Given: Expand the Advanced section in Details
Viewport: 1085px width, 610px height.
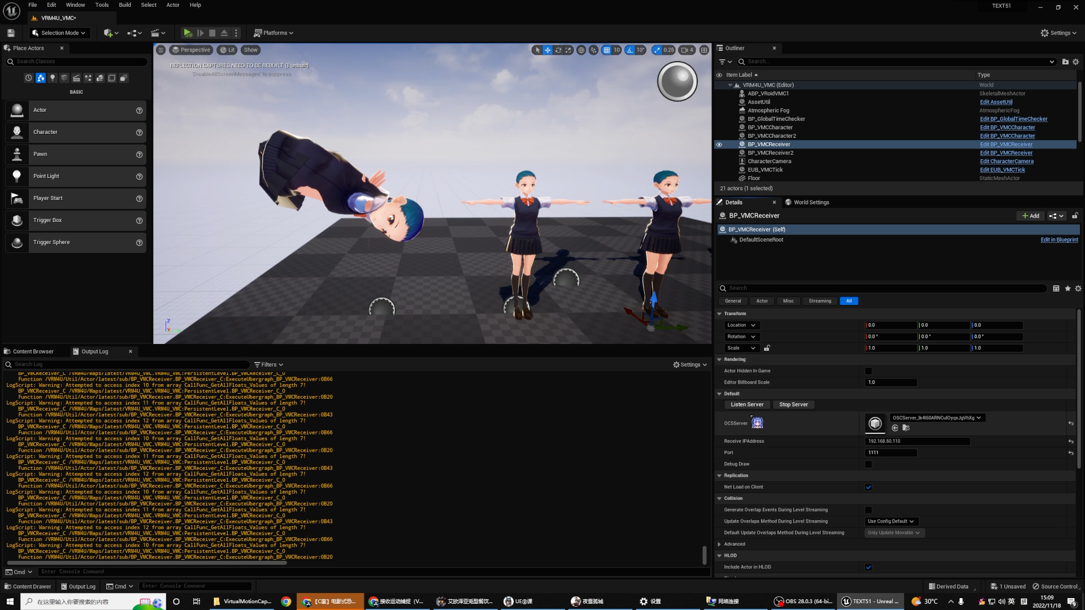Looking at the screenshot, I should pos(719,544).
